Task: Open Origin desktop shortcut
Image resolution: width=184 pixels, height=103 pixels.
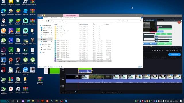Action: (11, 60)
